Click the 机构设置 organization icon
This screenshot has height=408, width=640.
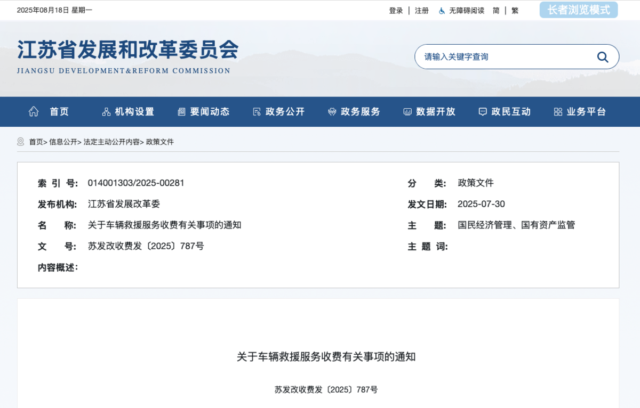[106, 112]
